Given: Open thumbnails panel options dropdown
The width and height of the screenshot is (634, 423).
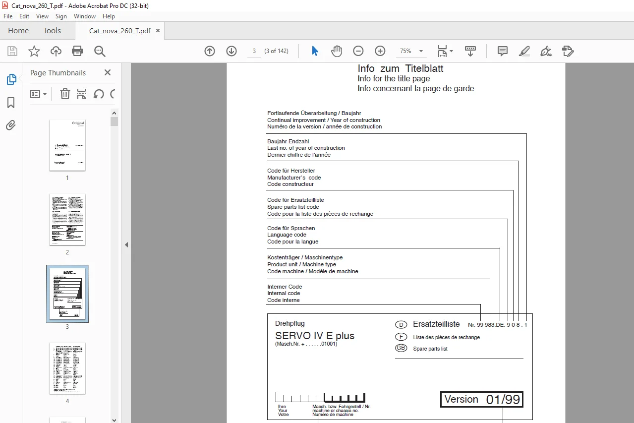Looking at the screenshot, I should 38,94.
